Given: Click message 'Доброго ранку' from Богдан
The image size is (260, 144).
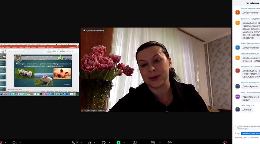Looking at the screenshot, I should (250, 13).
